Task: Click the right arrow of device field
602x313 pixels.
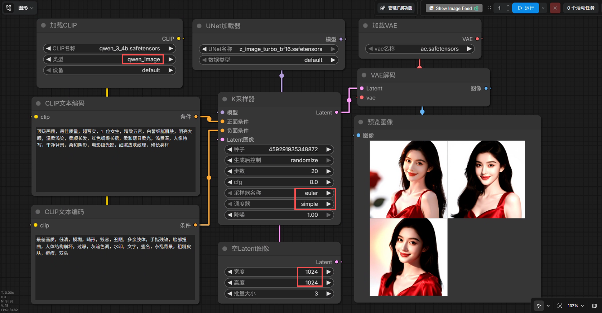Action: (x=171, y=70)
